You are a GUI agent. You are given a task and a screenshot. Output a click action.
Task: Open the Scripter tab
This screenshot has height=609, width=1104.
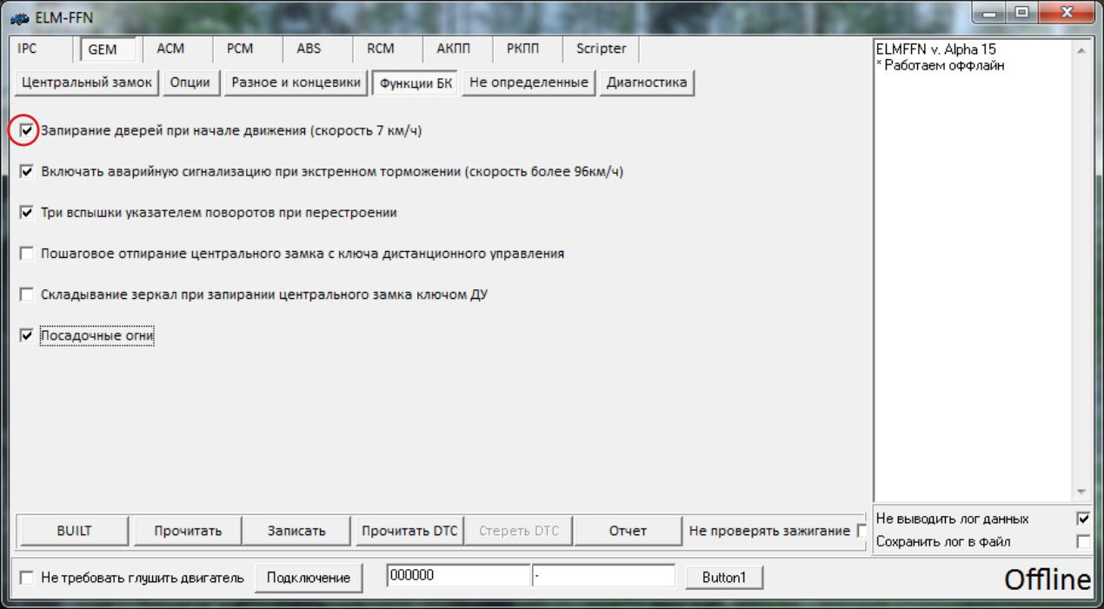click(601, 49)
